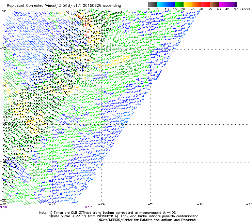This screenshot has height=222, width=252.
Task: Click the "NOAA/NESDIS/Center for Satellite Applications" credit line
Action: (x=147, y=220)
